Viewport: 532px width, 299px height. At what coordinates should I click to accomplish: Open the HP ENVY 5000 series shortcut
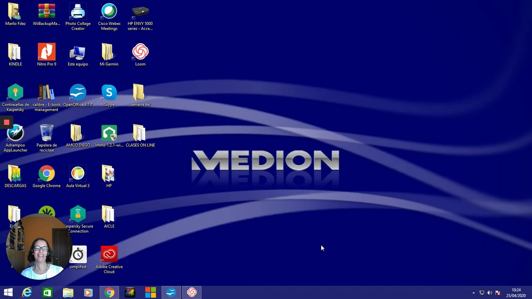coord(140,17)
